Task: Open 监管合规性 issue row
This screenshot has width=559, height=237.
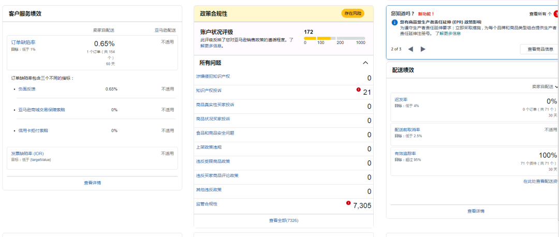Action: [284, 205]
